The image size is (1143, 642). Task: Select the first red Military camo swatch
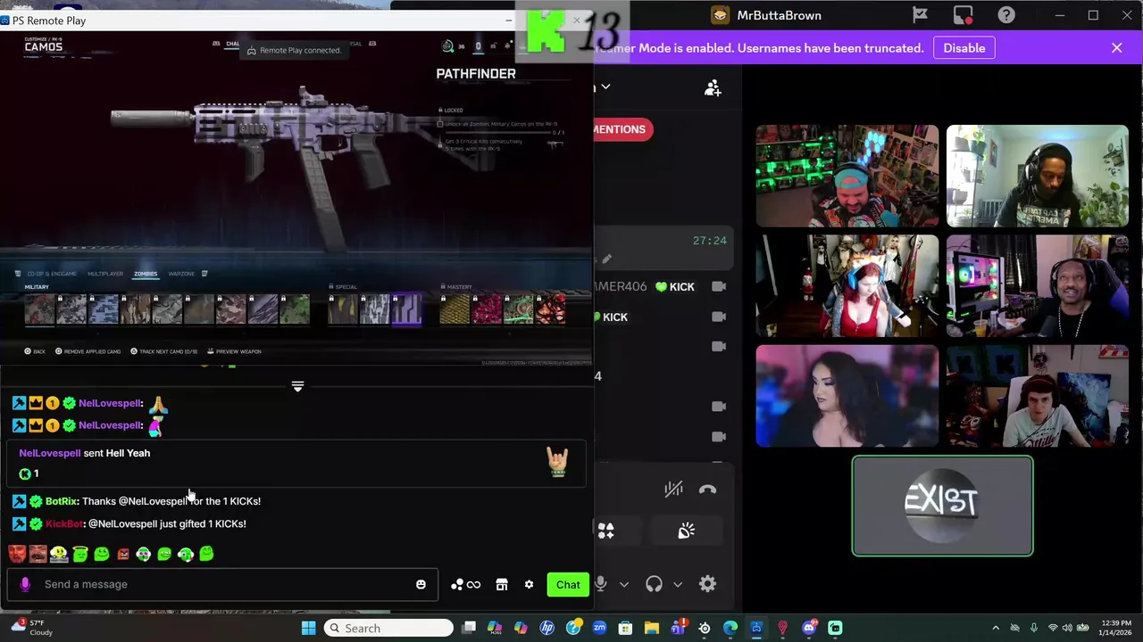[x=40, y=309]
